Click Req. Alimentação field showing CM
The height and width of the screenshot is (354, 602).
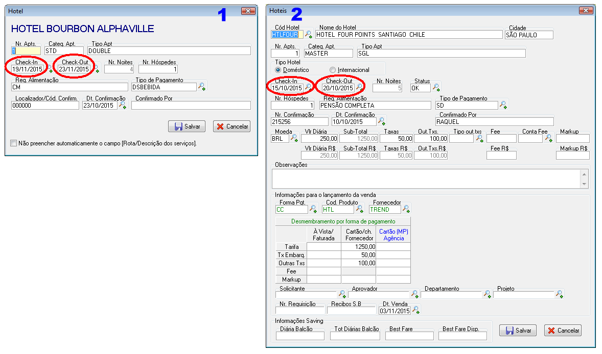(x=70, y=87)
